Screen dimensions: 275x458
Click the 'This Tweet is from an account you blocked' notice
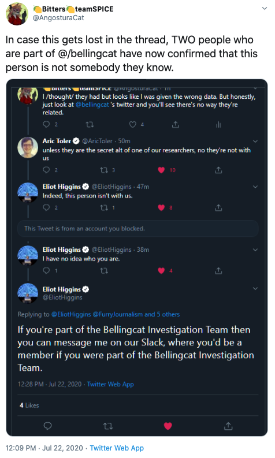[x=137, y=228]
